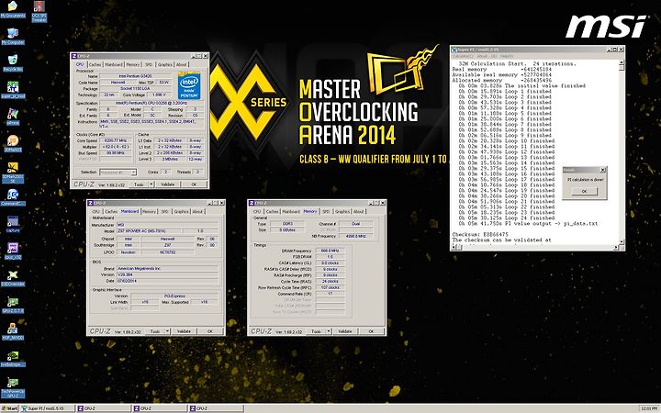Viewport: 661px width, 413px height.
Task: Click the Super PI window title icon
Action: (454, 50)
